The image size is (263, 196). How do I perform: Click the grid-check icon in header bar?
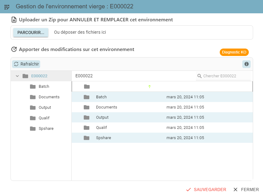pyautogui.click(x=7, y=7)
